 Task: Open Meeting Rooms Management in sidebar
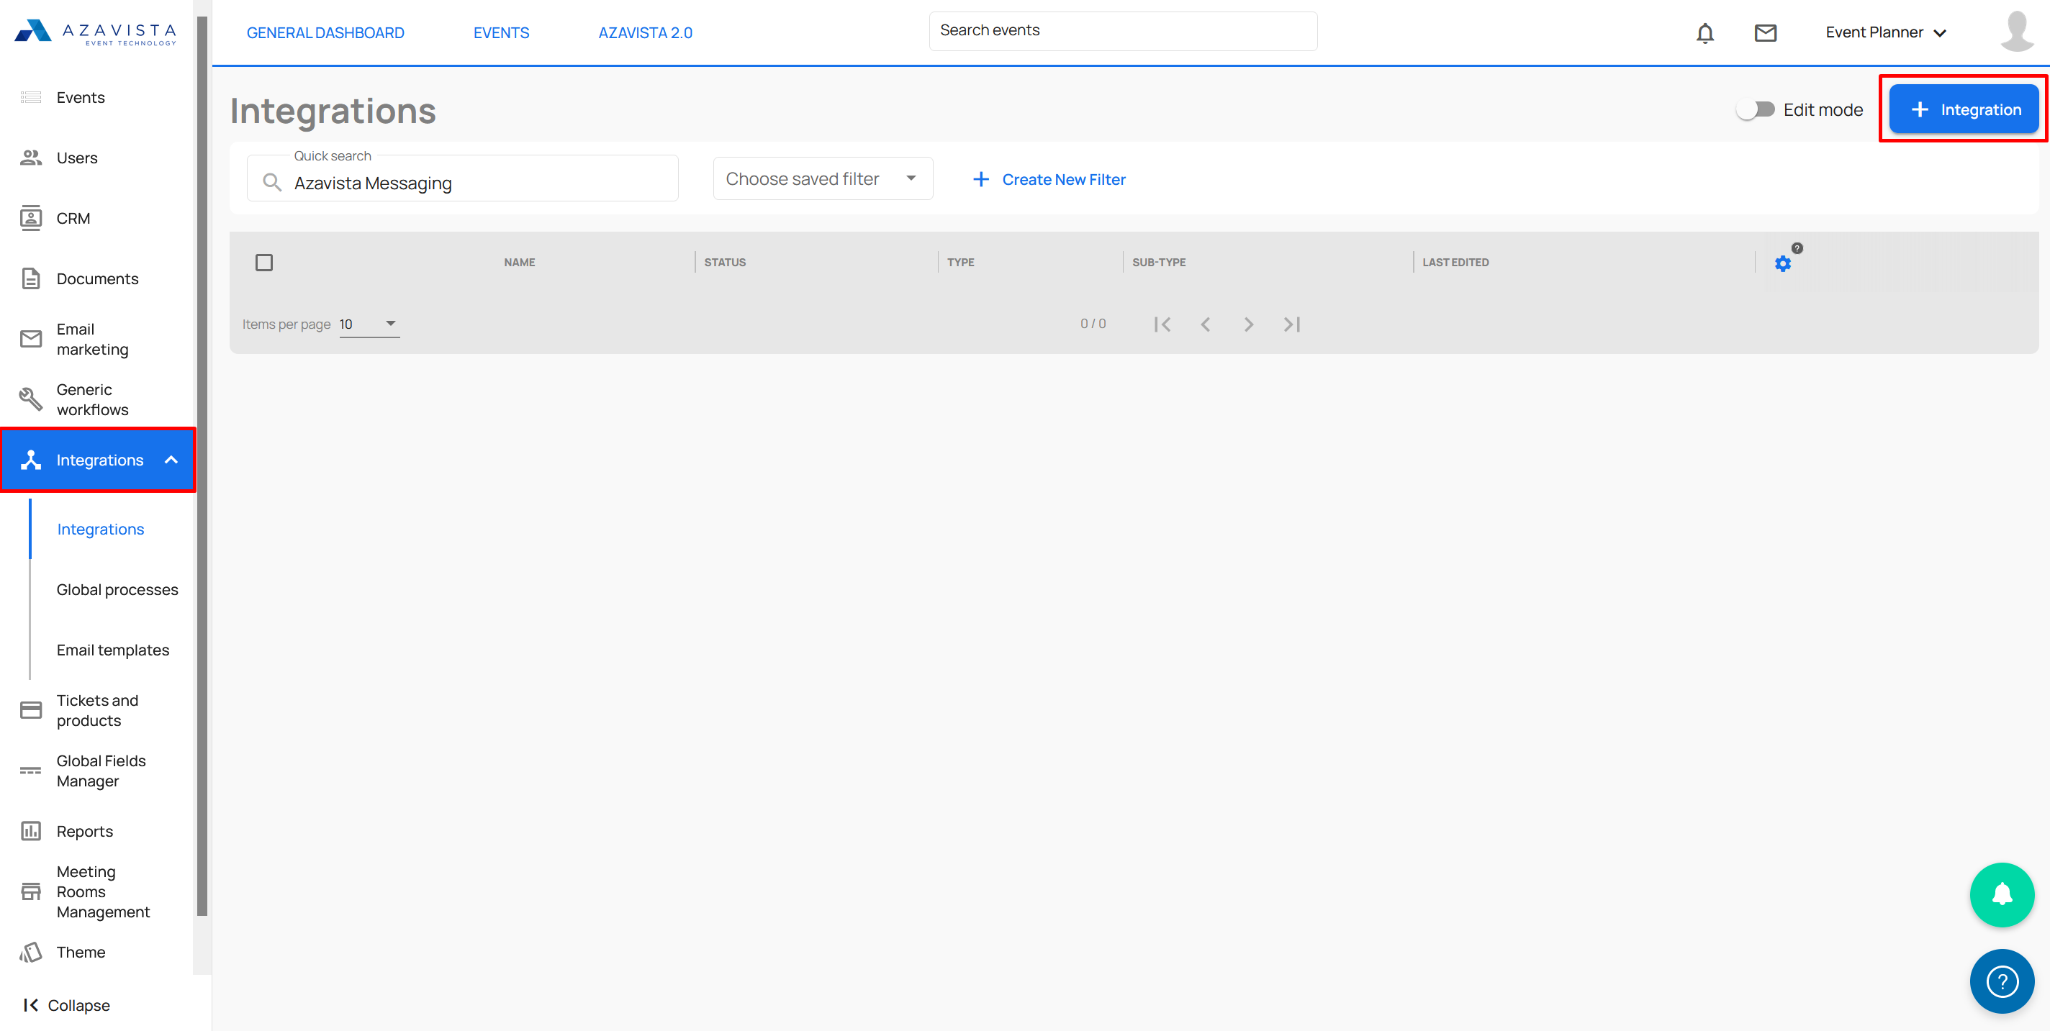point(103,892)
